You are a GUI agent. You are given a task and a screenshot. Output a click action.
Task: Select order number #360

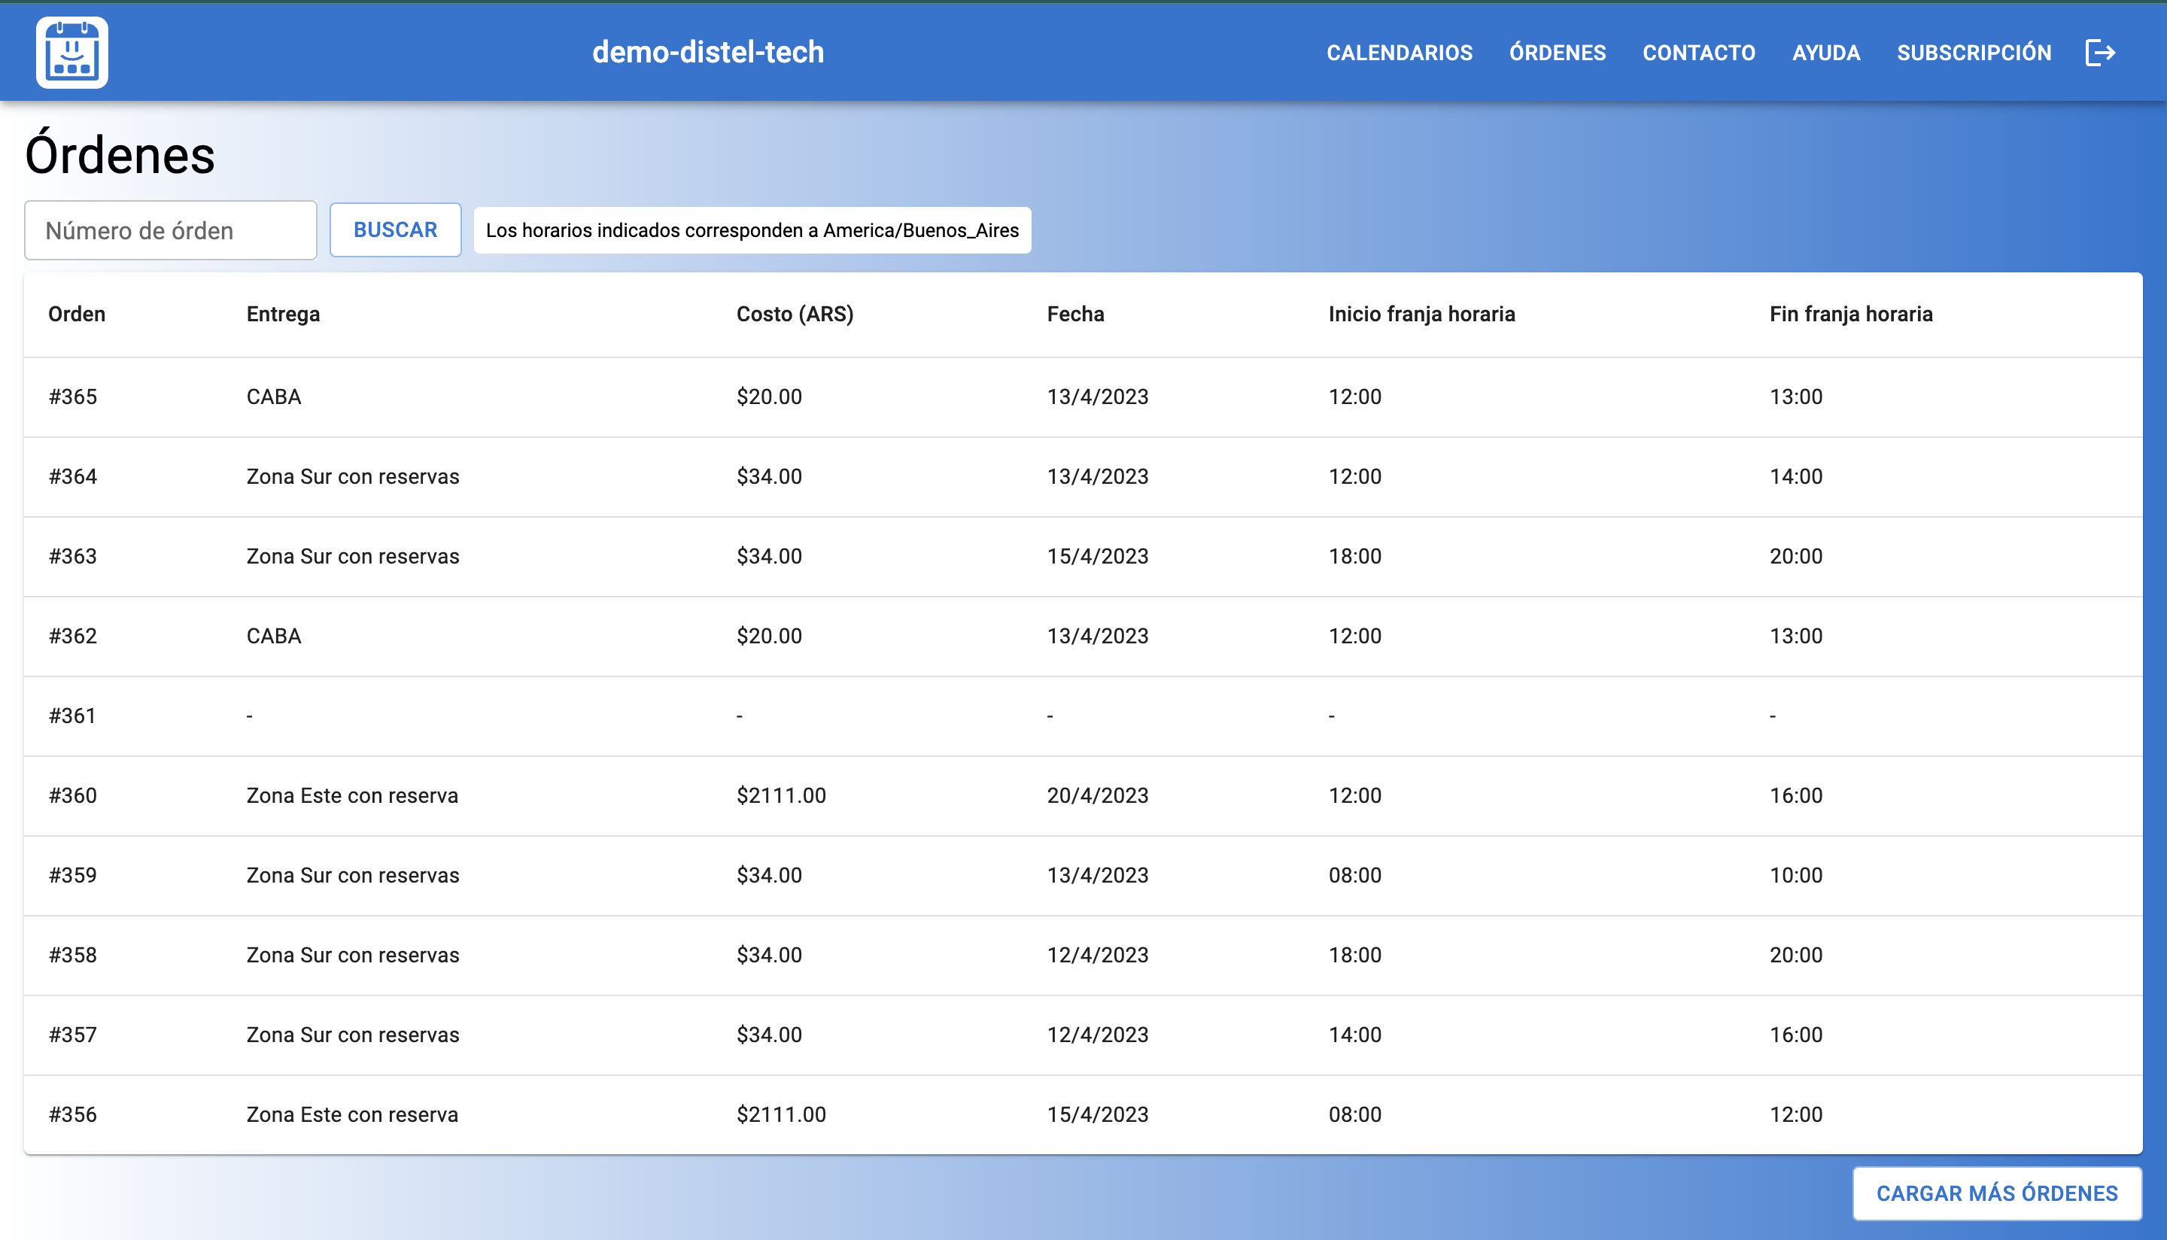point(72,795)
